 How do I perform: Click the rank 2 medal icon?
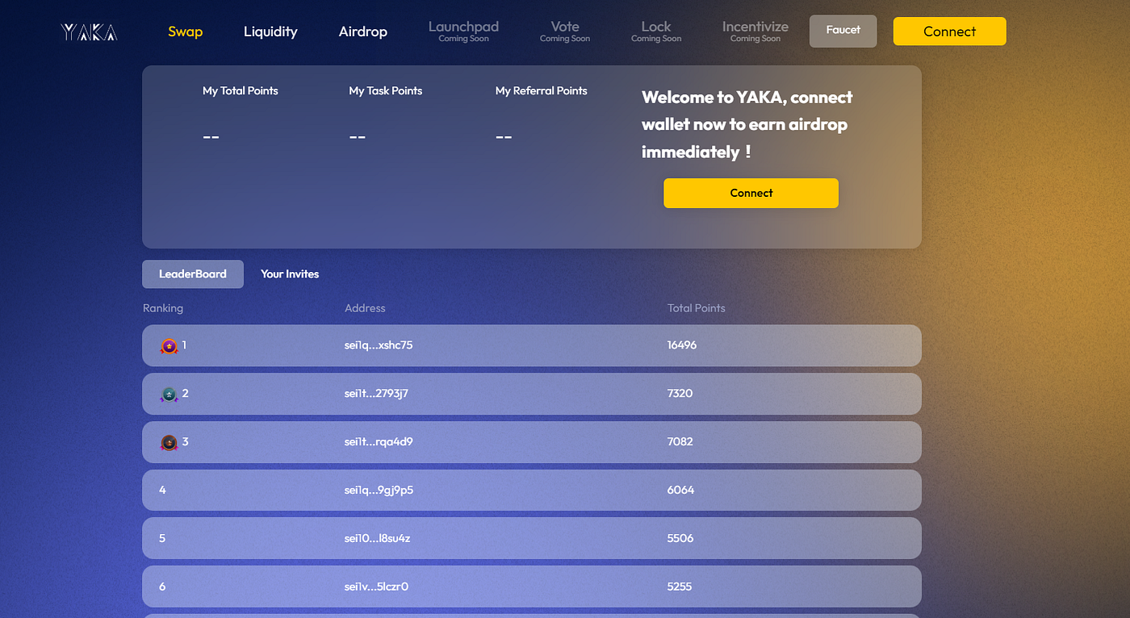tap(169, 395)
